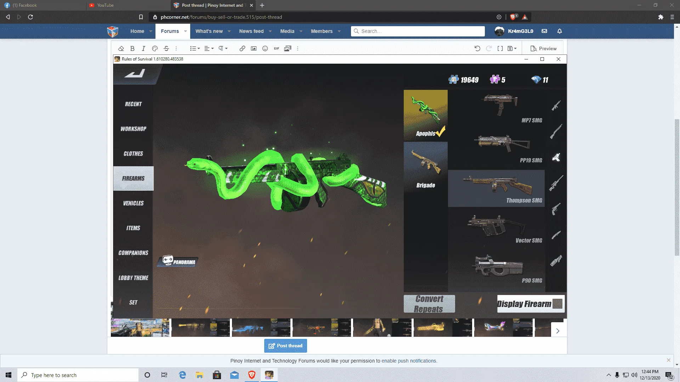Expand the Home menu arrow
Viewport: 680px width, 382px height.
tap(151, 31)
